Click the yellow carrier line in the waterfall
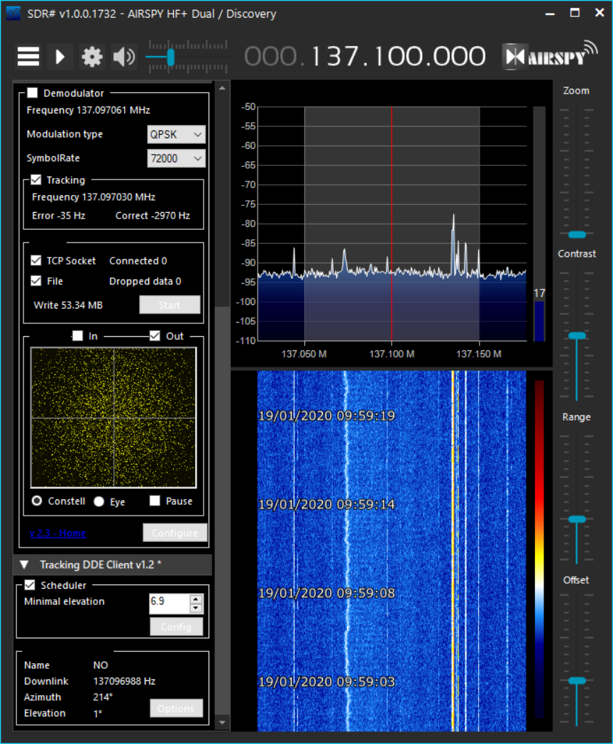This screenshot has width=613, height=744. (x=453, y=550)
